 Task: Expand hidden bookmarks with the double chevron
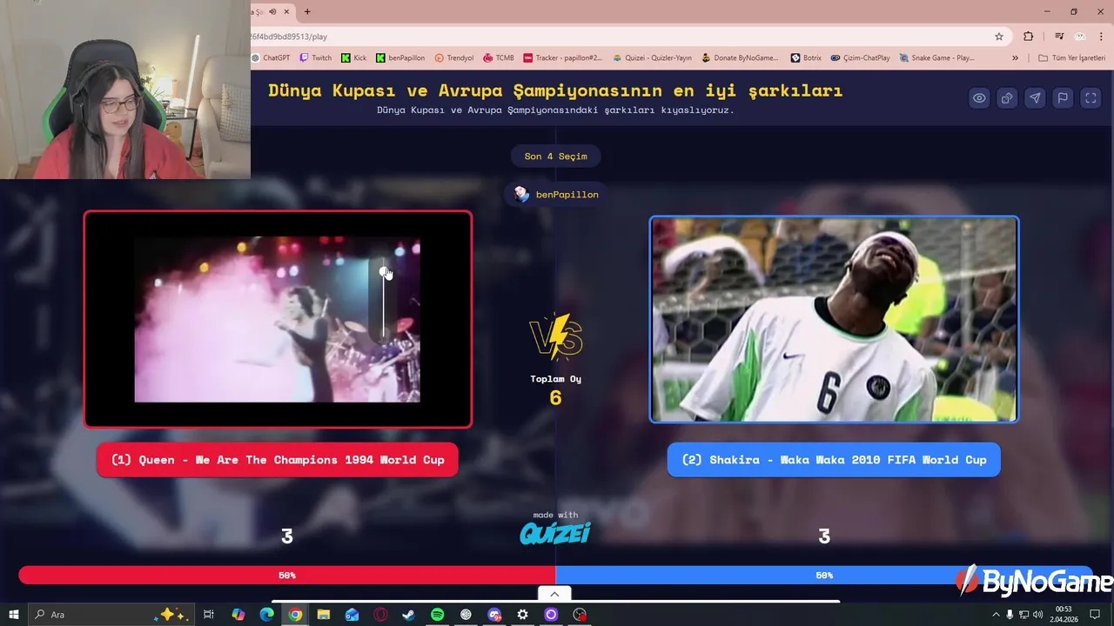[x=1015, y=58]
